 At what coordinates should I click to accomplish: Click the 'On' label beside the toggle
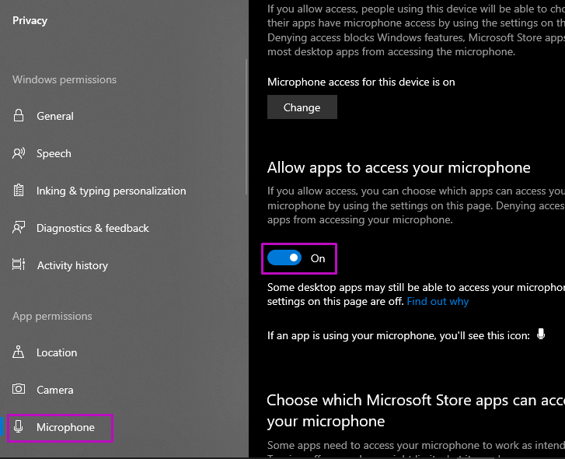[x=318, y=258]
